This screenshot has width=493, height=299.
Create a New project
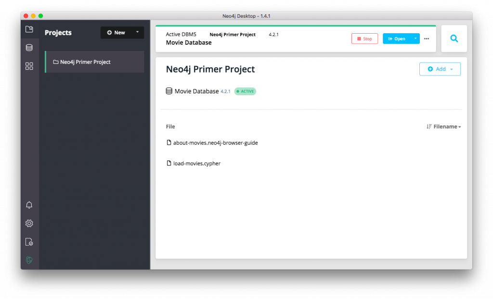pyautogui.click(x=116, y=33)
